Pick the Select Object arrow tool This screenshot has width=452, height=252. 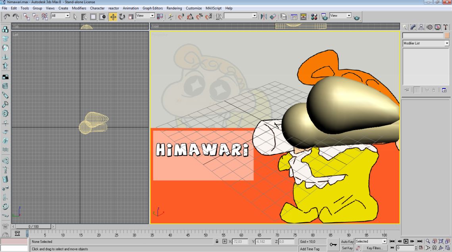pos(75,17)
